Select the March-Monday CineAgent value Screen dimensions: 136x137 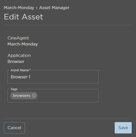(x=23, y=44)
